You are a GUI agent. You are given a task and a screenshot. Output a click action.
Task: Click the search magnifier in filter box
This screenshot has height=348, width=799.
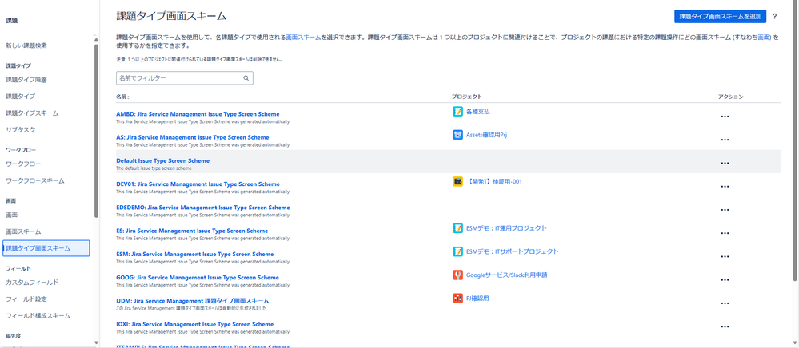(x=246, y=78)
